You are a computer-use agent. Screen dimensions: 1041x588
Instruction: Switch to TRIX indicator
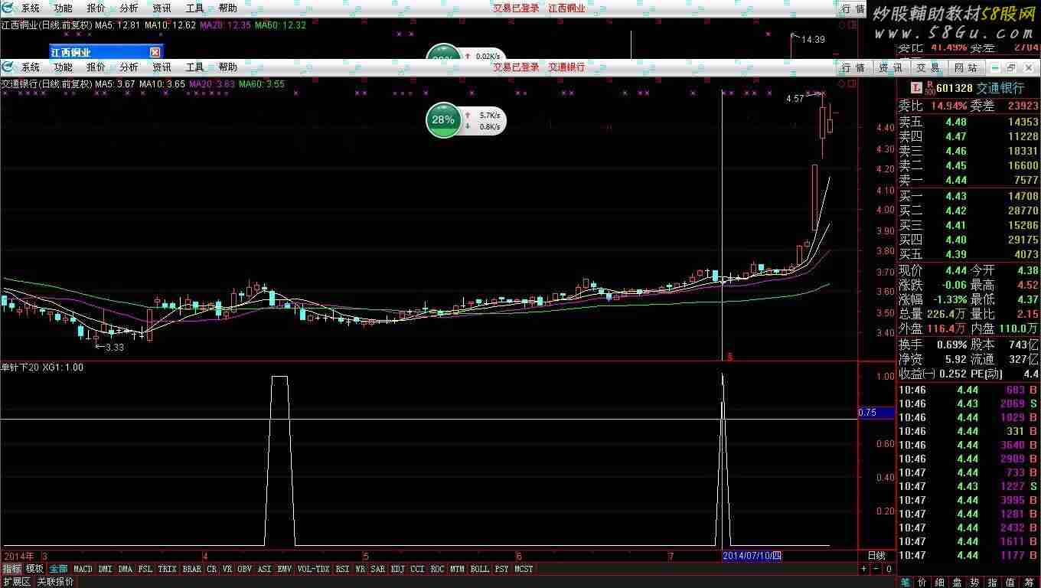coord(167,569)
